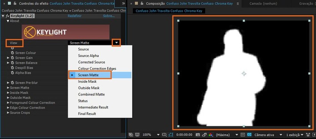
Task: Click the show channel RGB color icon
Action: (x=211, y=135)
